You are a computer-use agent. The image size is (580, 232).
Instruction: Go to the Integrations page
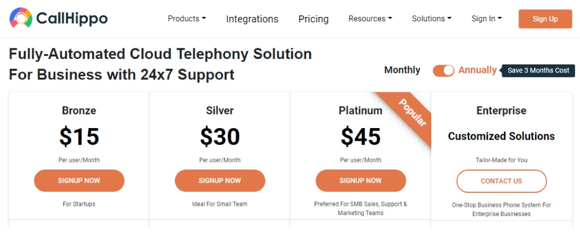[252, 19]
